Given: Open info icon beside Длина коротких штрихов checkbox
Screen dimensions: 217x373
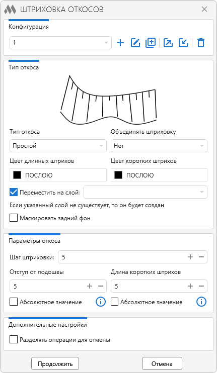Looking at the screenshot, I should (x=201, y=302).
